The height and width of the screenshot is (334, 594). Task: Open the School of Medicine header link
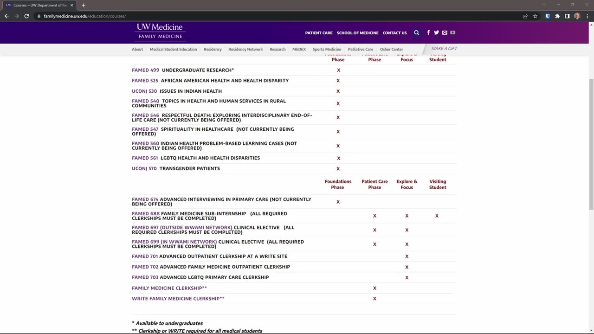click(x=357, y=33)
